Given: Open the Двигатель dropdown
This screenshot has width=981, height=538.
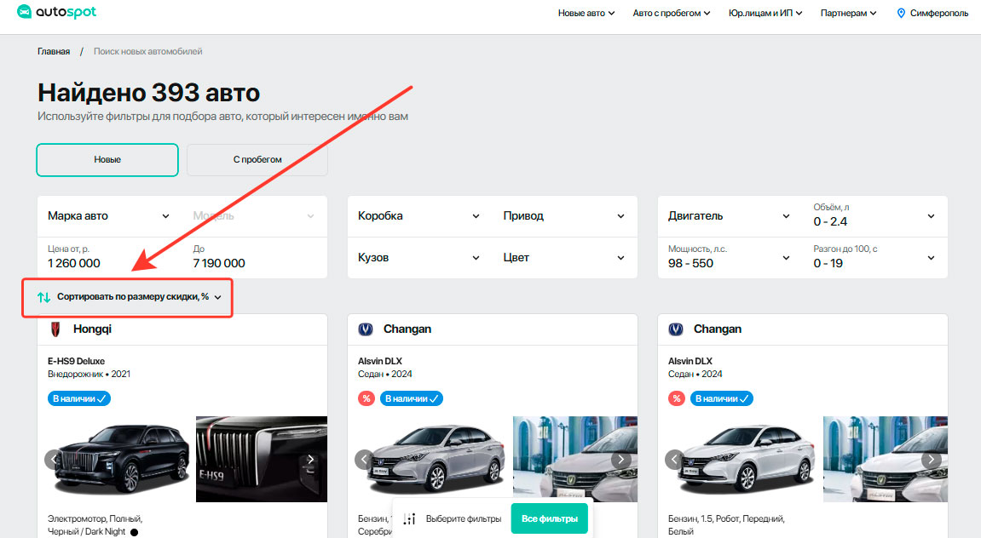Looking at the screenshot, I should (730, 216).
